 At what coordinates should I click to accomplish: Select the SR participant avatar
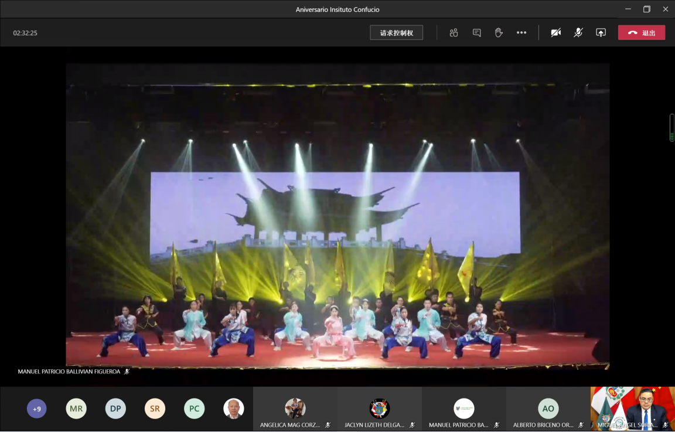[x=155, y=409]
